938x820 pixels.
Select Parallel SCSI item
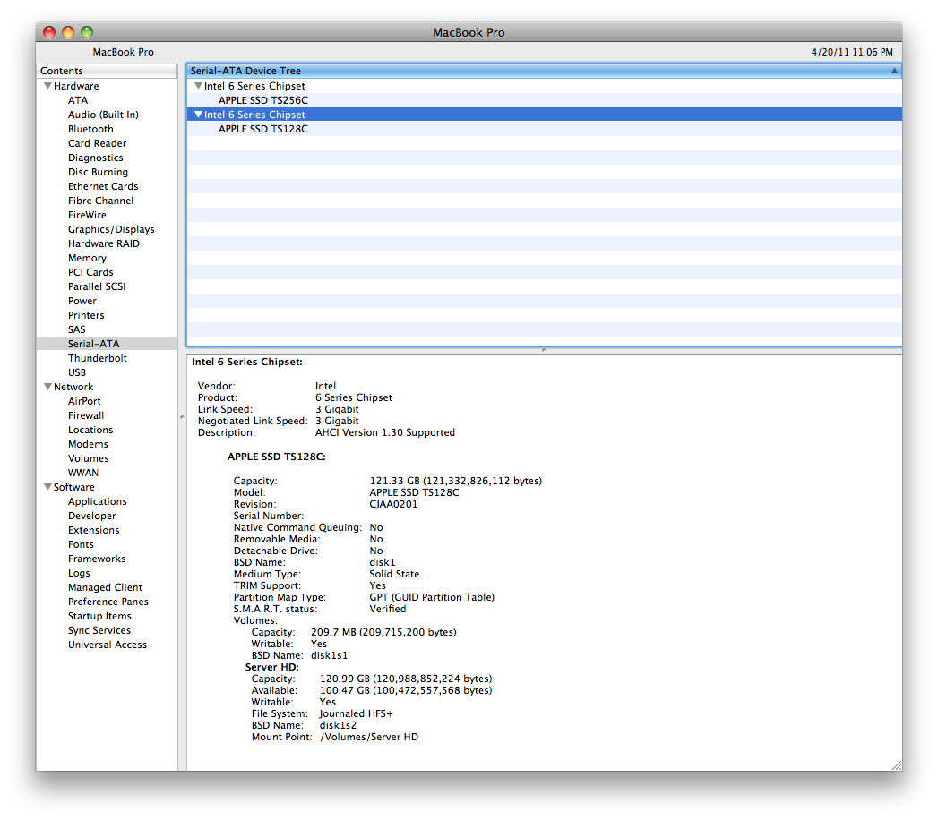tap(97, 286)
